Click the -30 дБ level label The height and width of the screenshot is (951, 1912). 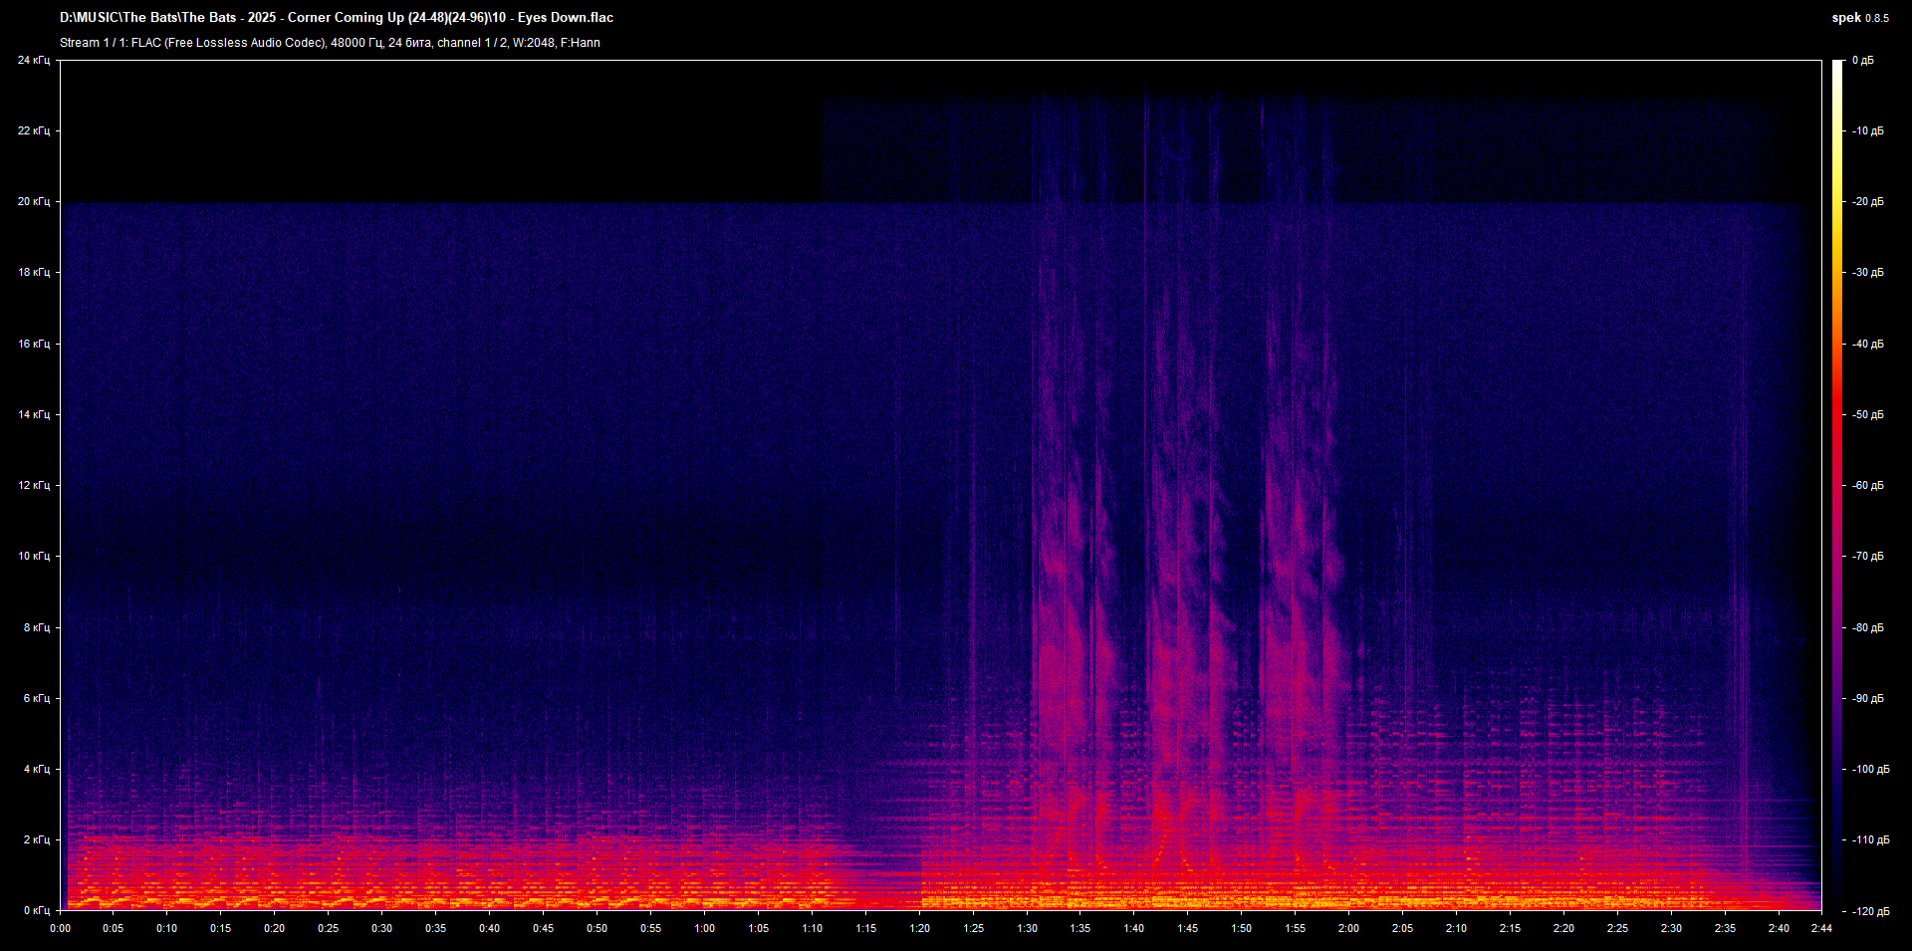(x=1868, y=273)
